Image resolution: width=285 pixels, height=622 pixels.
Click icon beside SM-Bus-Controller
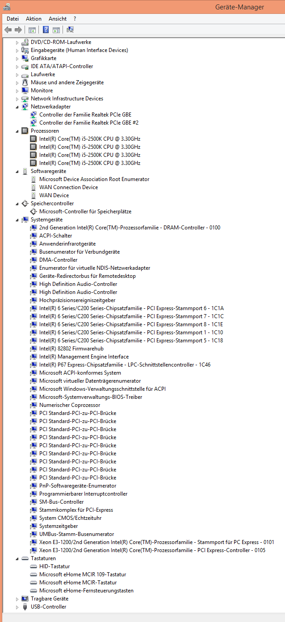point(34,502)
